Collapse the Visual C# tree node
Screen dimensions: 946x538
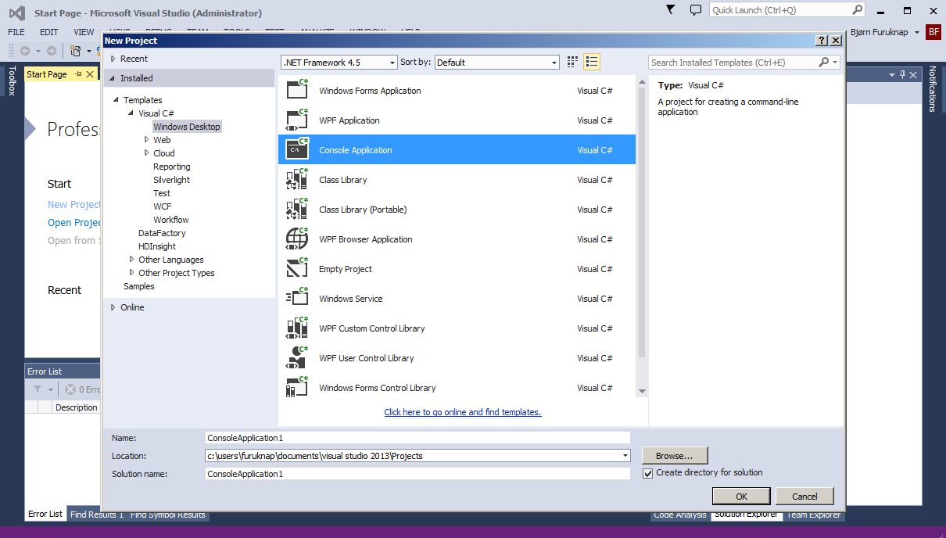131,113
